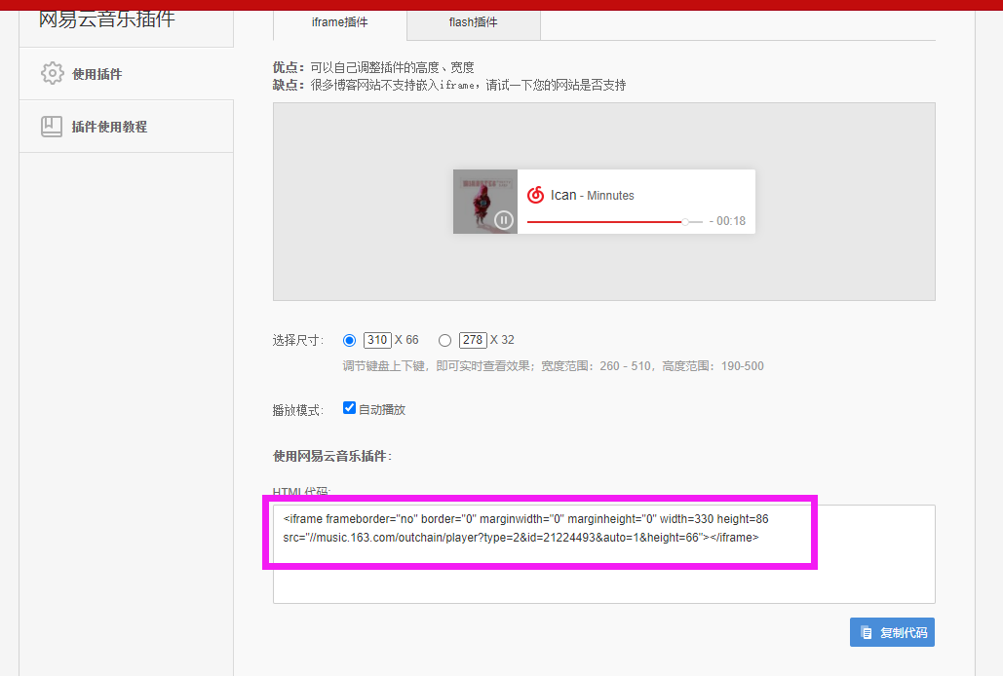Screen dimensions: 1003x676
Task: Click the 310 width input field
Action: pyautogui.click(x=377, y=340)
